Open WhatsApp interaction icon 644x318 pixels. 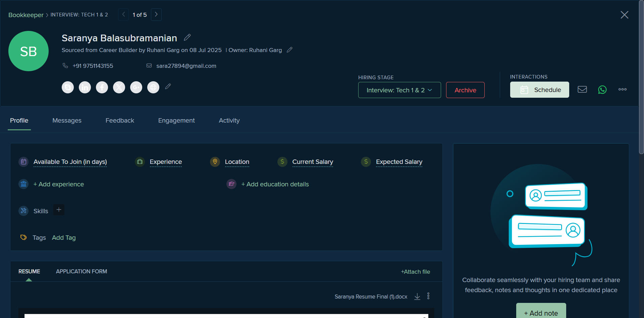tap(602, 90)
